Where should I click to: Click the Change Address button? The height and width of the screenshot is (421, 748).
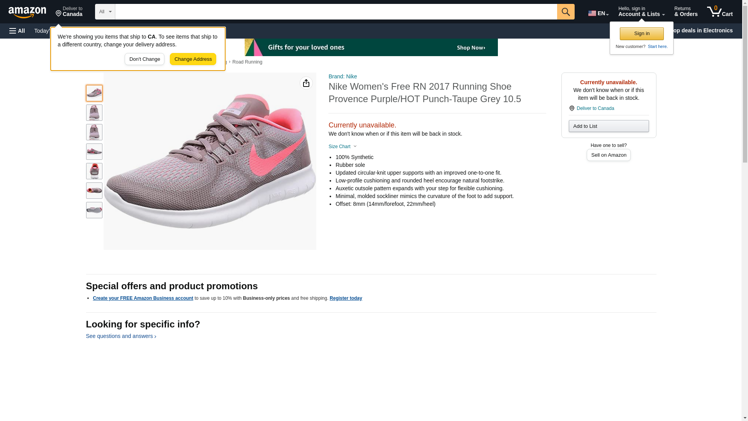(x=193, y=59)
